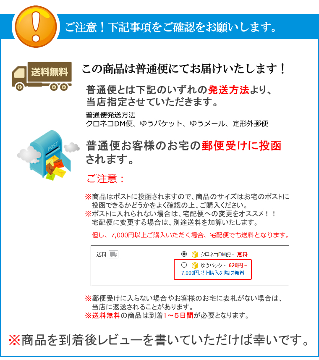
Task: Click the orange exclamation warning icon
Action: (36, 26)
